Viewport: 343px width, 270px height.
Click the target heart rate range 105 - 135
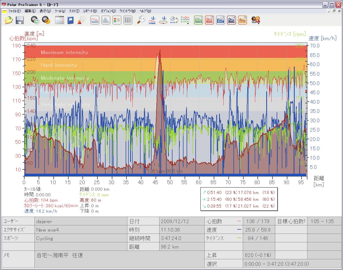click(x=324, y=221)
